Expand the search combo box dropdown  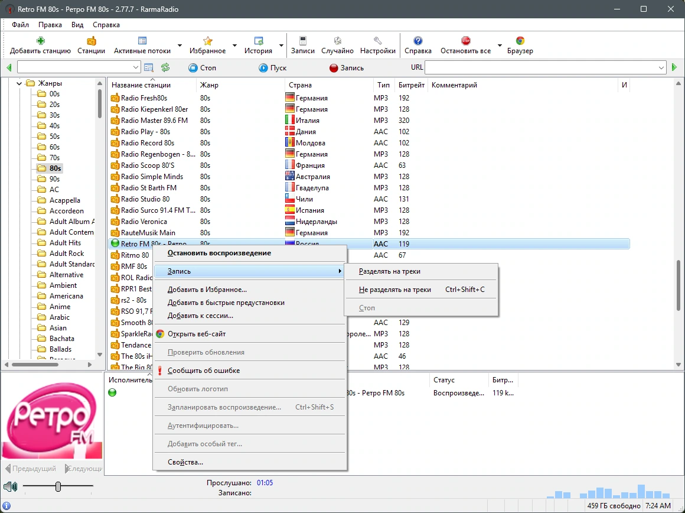(x=135, y=67)
